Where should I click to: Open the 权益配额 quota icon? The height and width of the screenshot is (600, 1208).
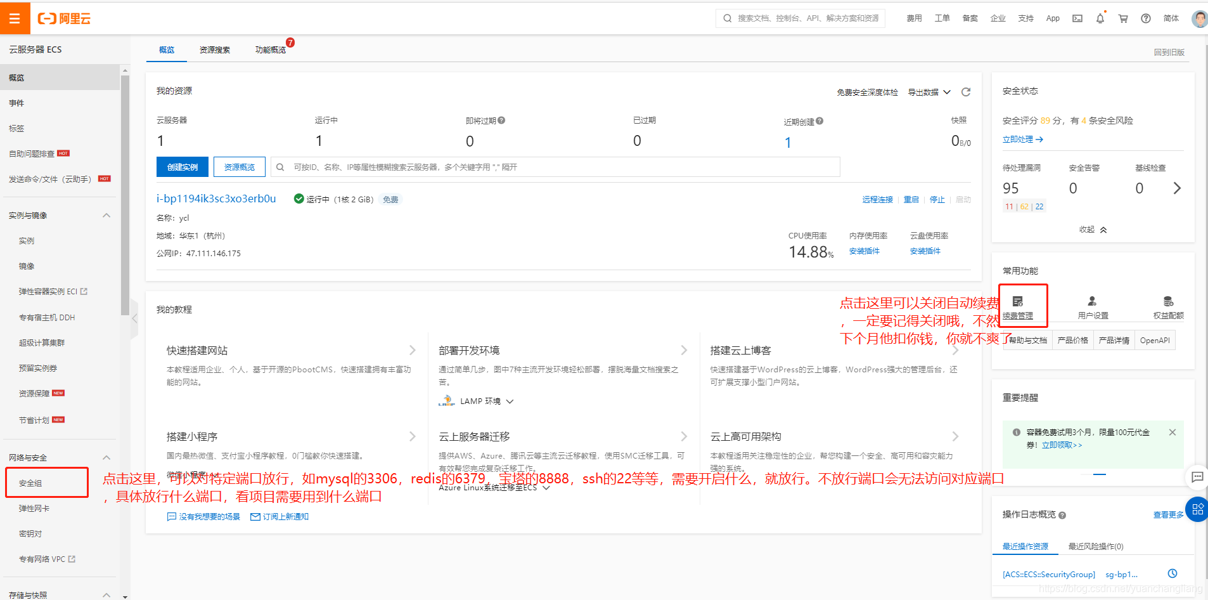click(x=1167, y=305)
